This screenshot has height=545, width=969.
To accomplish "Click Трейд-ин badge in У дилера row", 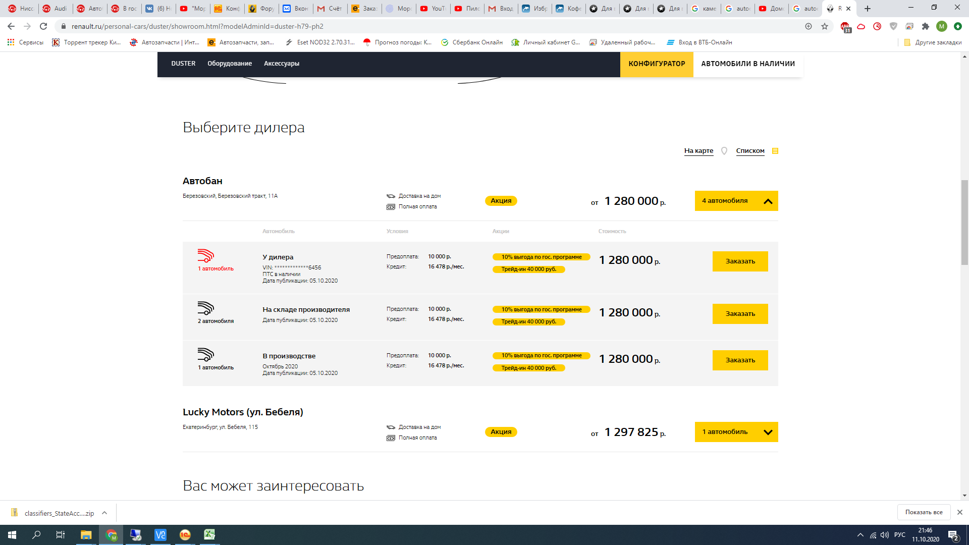I will click(529, 269).
